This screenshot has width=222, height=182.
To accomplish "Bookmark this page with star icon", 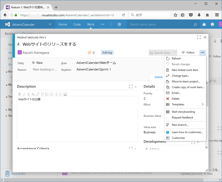I will pos(175,15).
